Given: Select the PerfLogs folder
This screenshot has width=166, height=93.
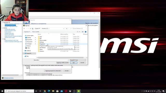Looking at the screenshot, I should click(41, 42).
